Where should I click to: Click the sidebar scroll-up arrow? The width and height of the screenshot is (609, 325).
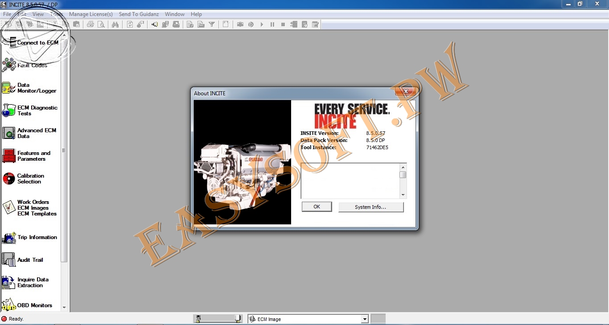[x=64, y=35]
